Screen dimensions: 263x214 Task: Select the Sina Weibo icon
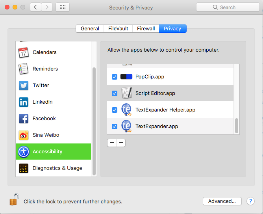(x=24, y=135)
